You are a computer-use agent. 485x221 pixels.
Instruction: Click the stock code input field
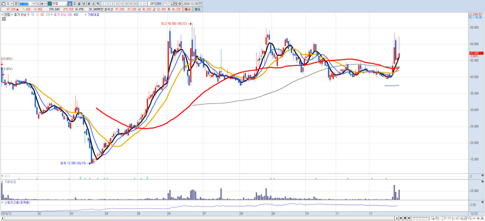click(x=26, y=4)
